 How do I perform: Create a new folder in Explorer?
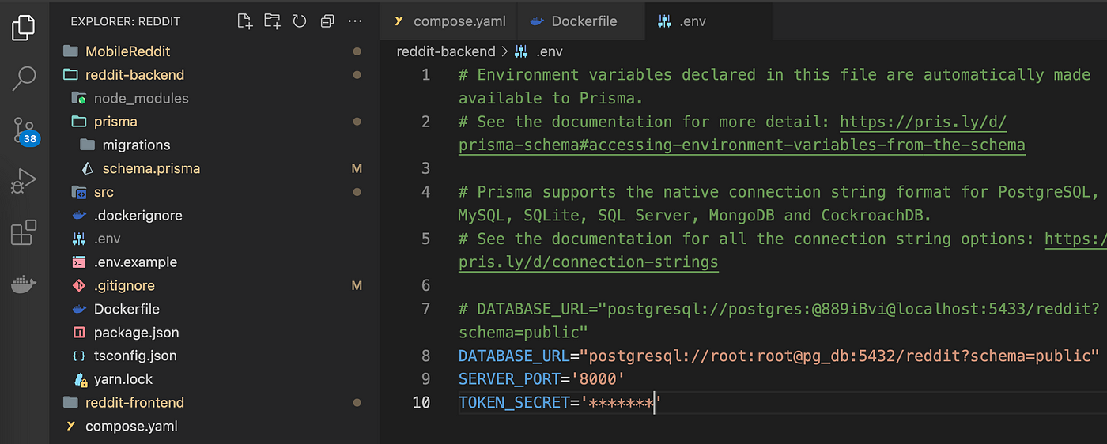272,21
